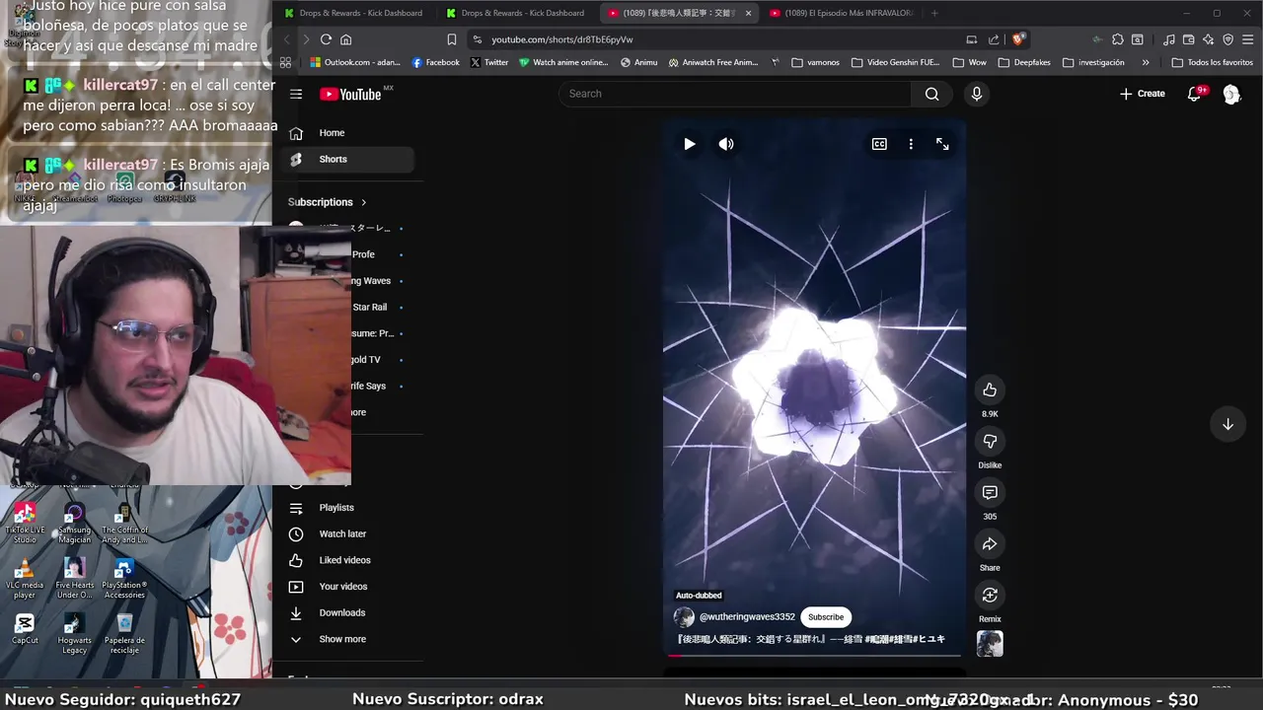Select Home in the sidebar

click(347, 133)
